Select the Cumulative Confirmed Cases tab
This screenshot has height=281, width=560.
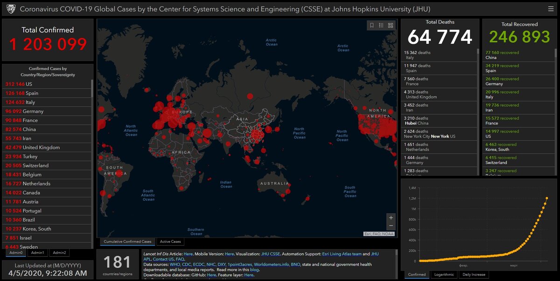tap(127, 241)
